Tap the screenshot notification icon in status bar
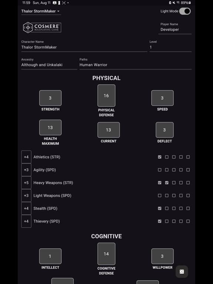The height and width of the screenshot is (284, 213). tap(64, 3)
